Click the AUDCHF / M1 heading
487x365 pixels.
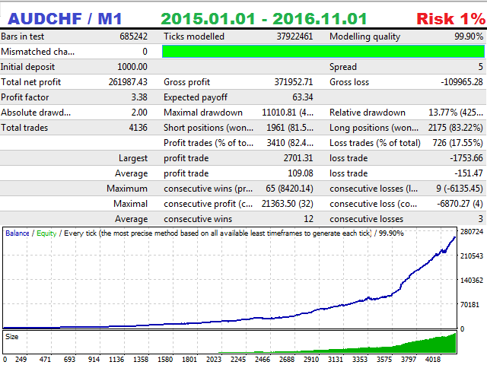pyautogui.click(x=65, y=18)
